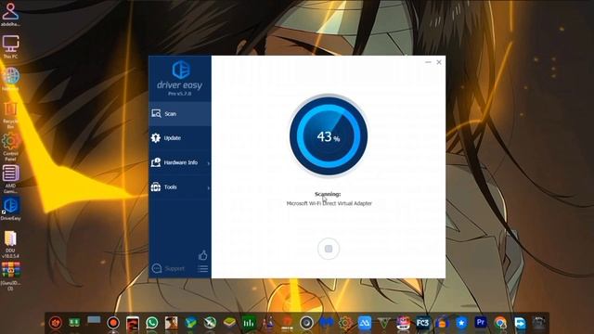Image resolution: width=594 pixels, height=334 pixels.
Task: Open the BlueStacks icon in dock
Action: point(229,323)
